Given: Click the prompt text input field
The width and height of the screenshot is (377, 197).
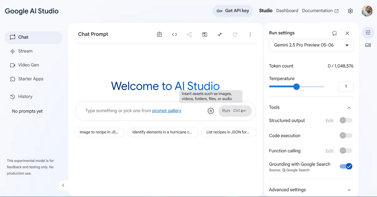Looking at the screenshot, I should coord(143,111).
